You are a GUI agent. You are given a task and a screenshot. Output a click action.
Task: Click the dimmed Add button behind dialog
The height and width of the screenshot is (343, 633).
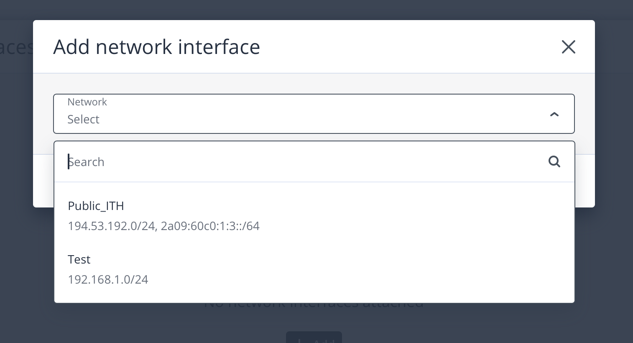314,338
